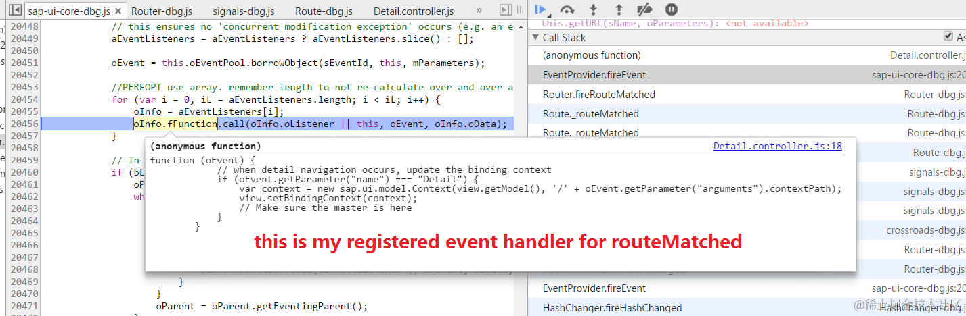966x316 pixels.
Task: Select the HashChanger.fireHashChanged stack frame
Action: pyautogui.click(x=747, y=308)
